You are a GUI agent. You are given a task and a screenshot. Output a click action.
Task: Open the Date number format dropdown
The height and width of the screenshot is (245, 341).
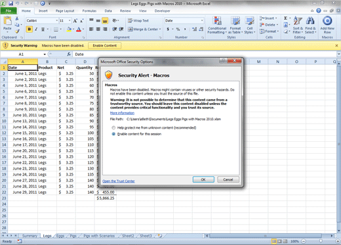coord(202,20)
